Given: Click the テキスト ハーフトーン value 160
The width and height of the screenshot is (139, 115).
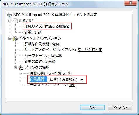Looking at the screenshot, I should tap(72, 85).
